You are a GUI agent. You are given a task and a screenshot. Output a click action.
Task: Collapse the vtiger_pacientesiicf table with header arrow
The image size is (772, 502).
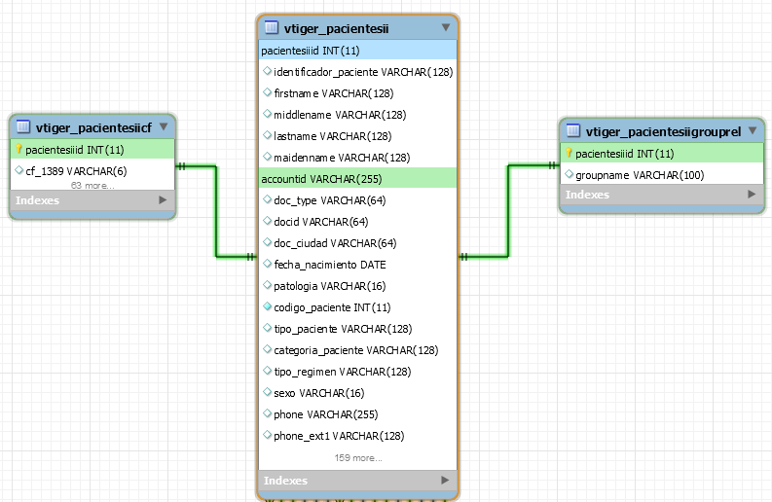click(164, 127)
